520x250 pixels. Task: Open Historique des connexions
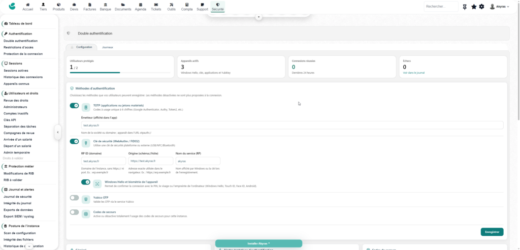point(23,77)
